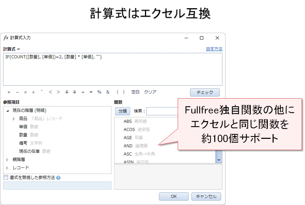
Task: Insert the equals = operator
Action: [82, 92]
